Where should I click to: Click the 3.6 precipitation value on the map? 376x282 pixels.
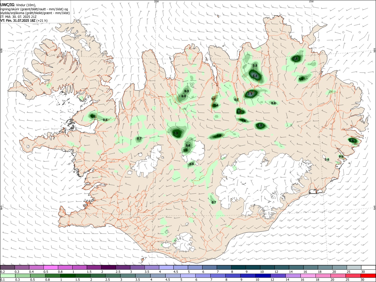255,76
